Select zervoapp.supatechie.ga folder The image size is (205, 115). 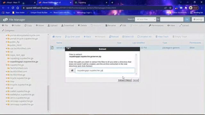tap(22, 104)
